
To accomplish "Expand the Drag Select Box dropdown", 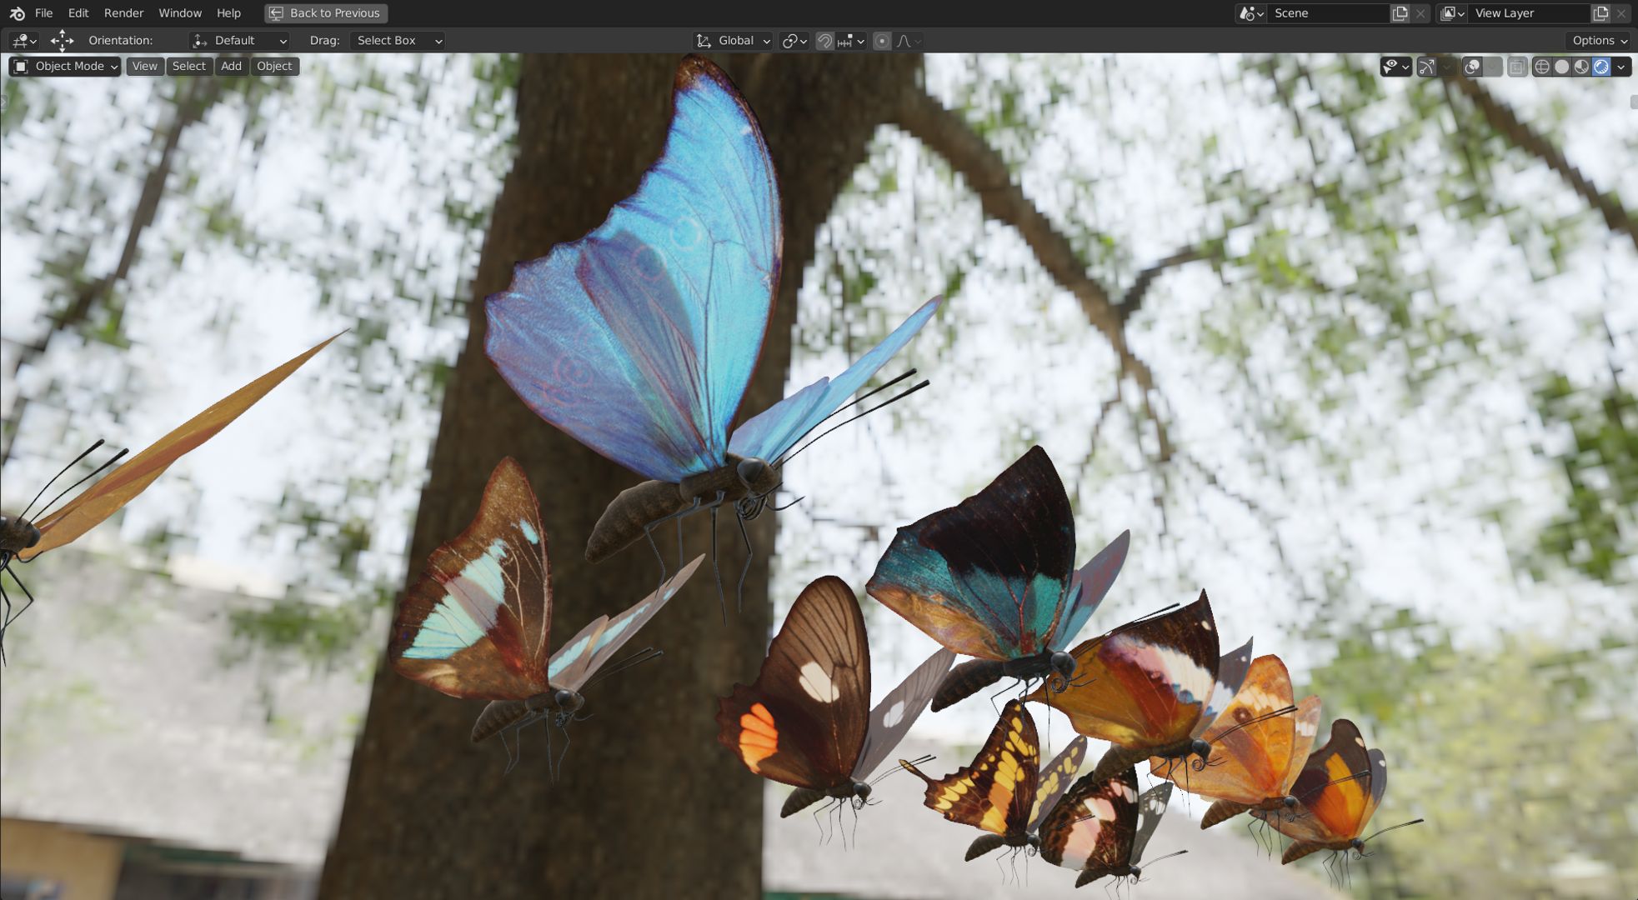I will coord(397,41).
